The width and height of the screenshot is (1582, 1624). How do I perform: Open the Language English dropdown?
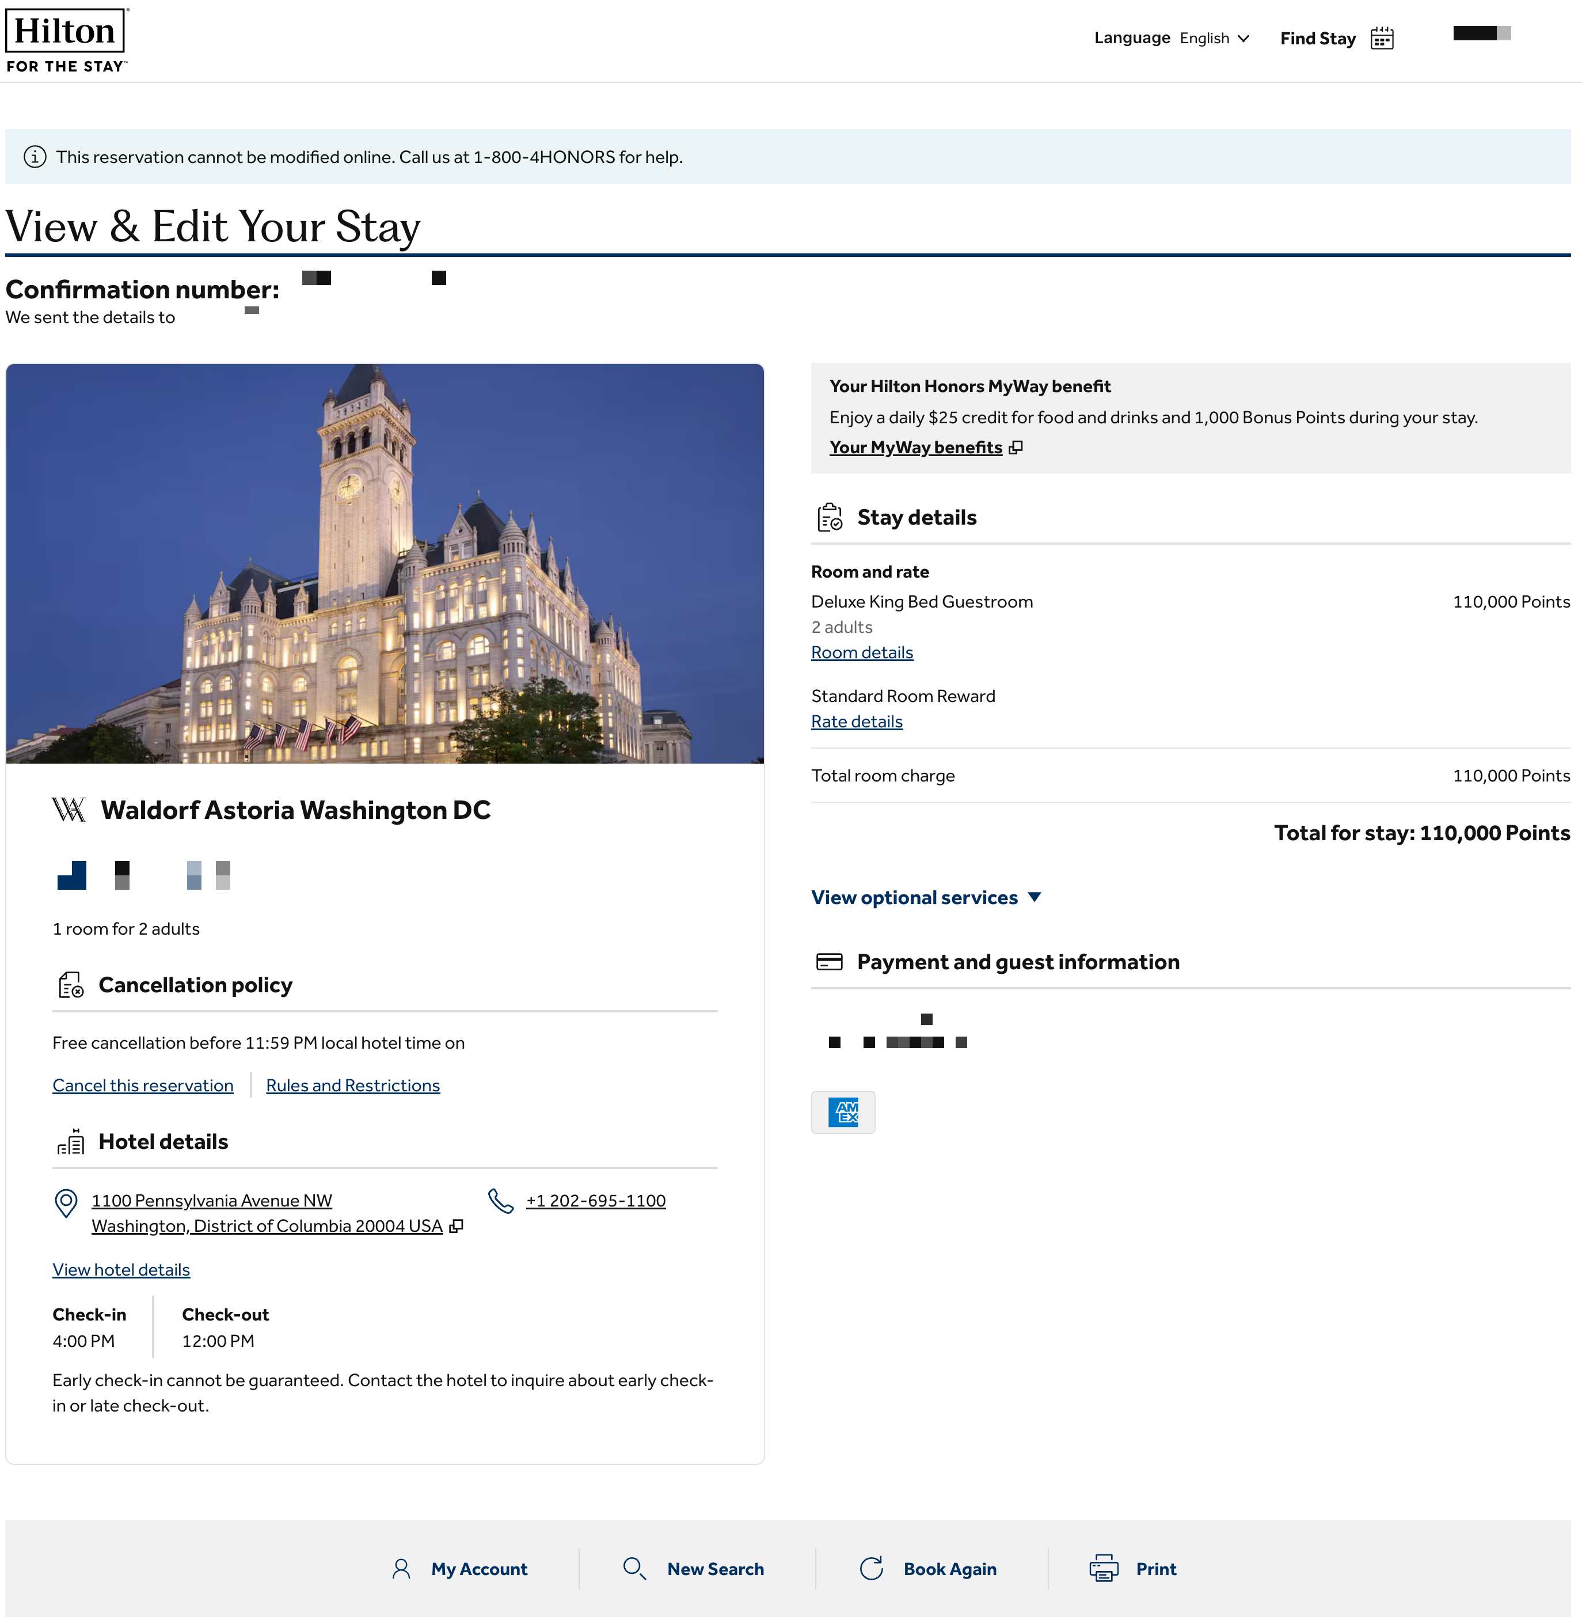(1214, 38)
